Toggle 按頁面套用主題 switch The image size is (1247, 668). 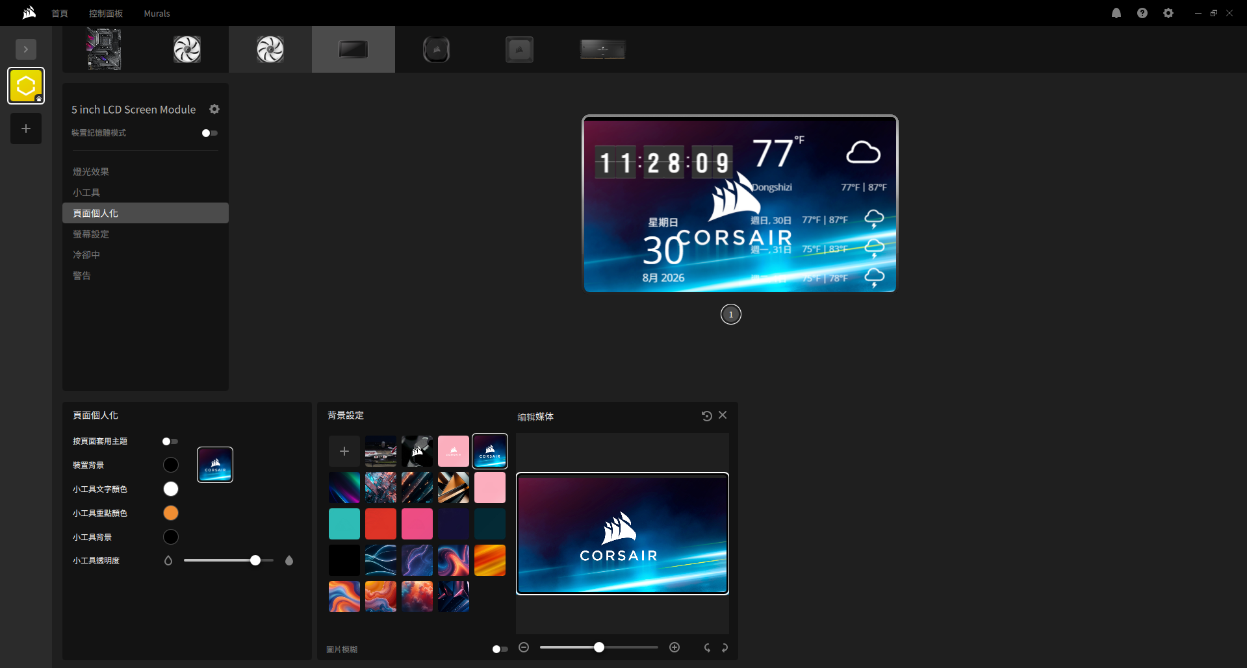170,441
